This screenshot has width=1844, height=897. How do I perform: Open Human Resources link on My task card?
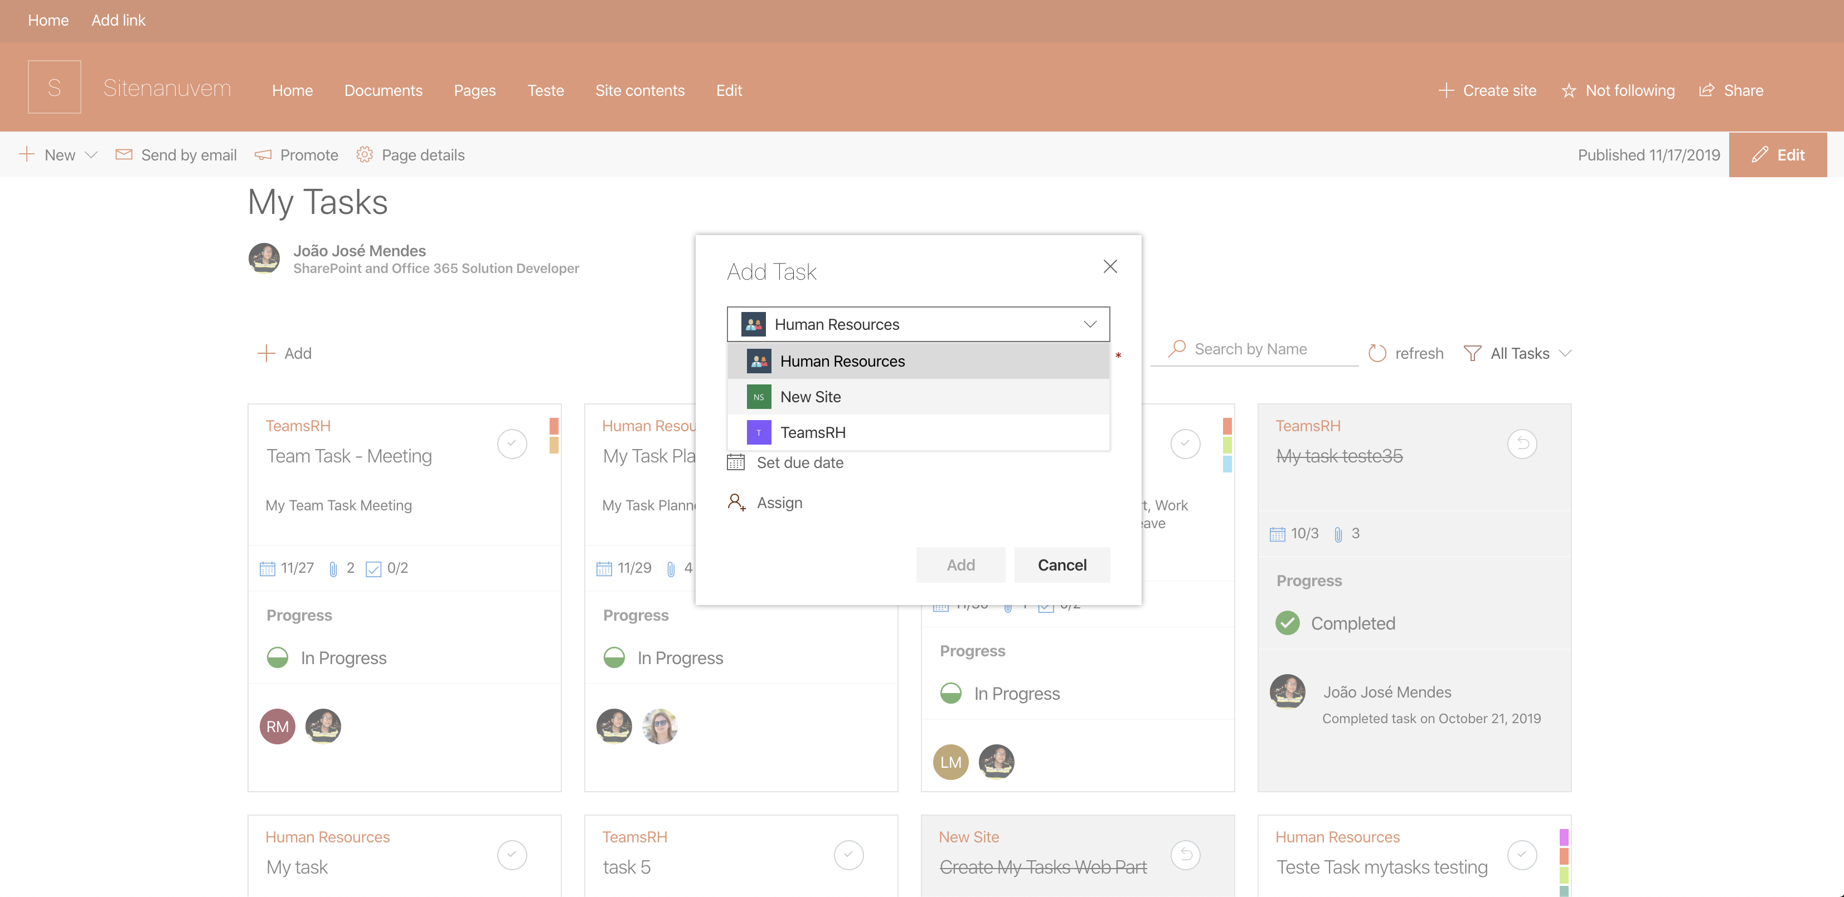coord(327,837)
